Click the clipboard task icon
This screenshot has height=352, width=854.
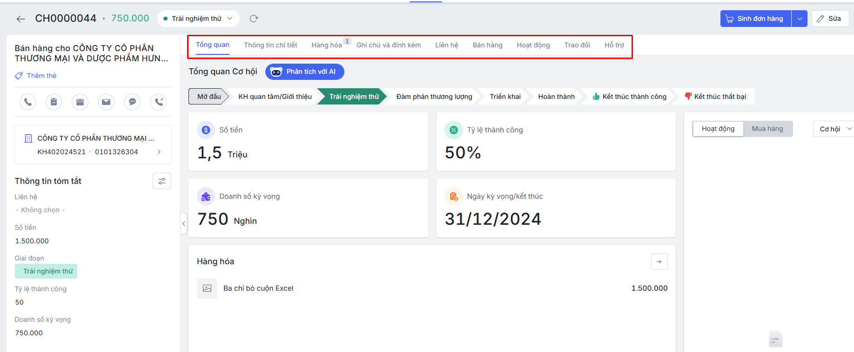point(54,102)
